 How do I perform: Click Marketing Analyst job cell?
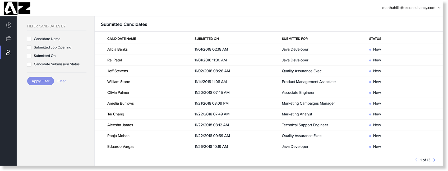pyautogui.click(x=297, y=114)
